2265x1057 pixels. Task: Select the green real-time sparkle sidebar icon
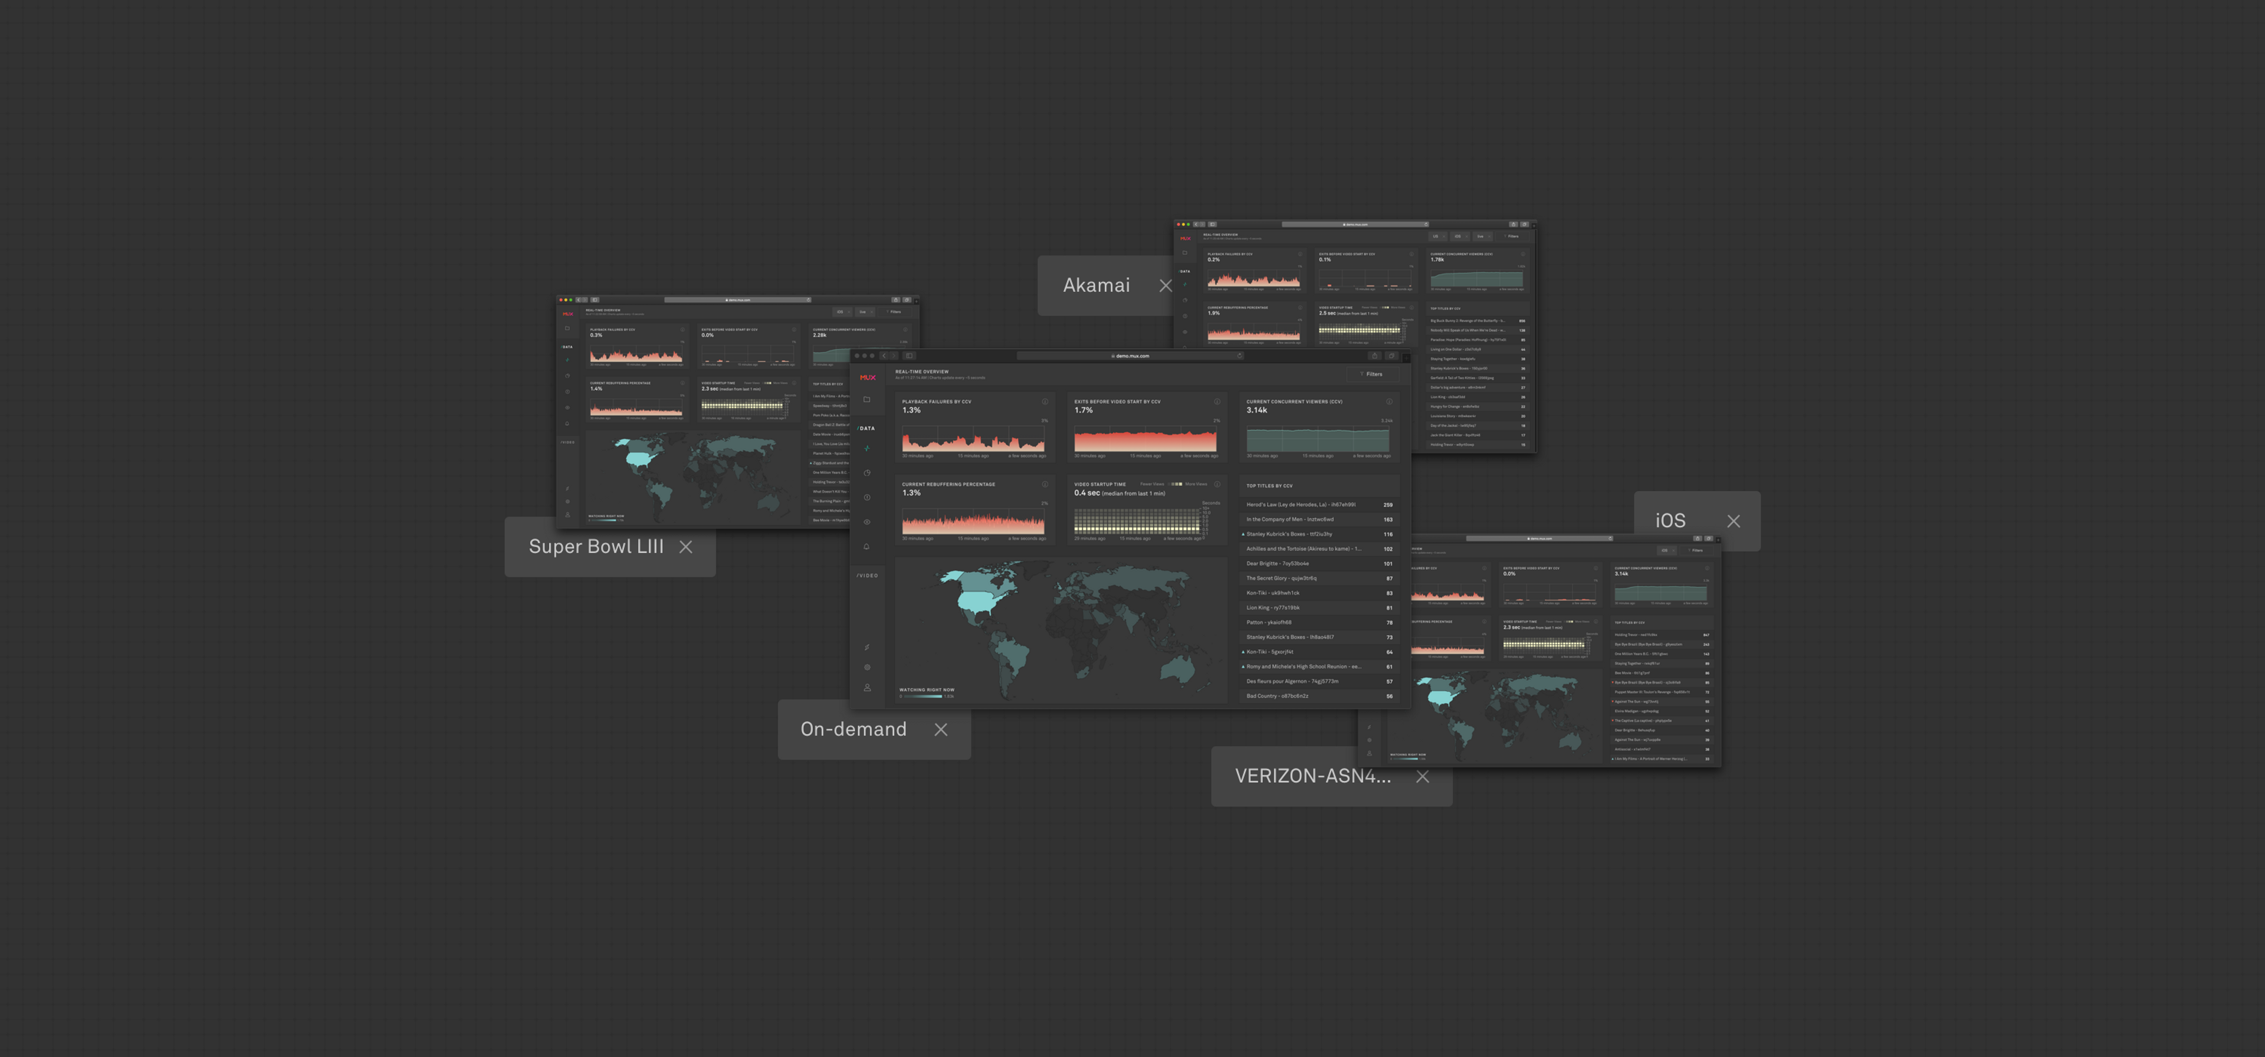point(867,448)
